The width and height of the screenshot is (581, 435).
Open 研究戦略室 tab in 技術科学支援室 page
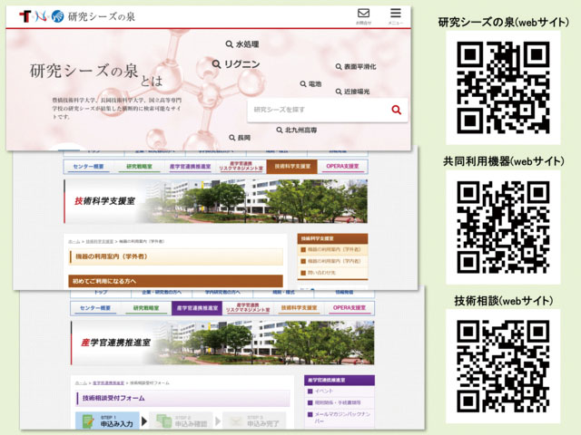pos(139,167)
